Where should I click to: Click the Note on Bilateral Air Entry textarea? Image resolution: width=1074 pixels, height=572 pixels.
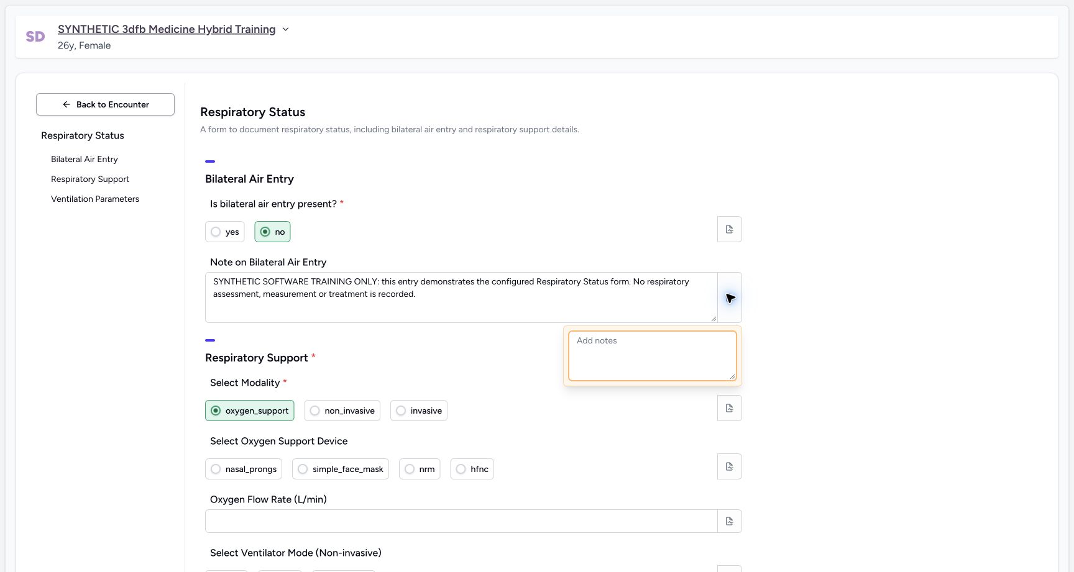461,297
